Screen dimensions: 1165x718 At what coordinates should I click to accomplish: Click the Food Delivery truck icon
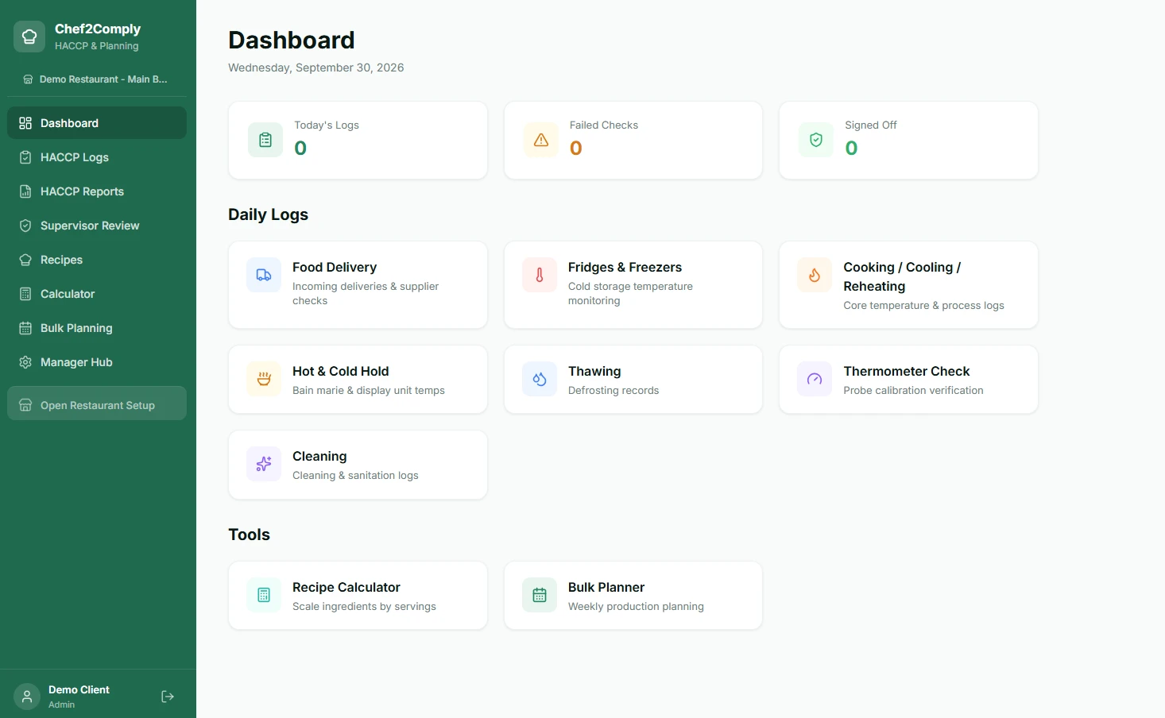click(264, 275)
